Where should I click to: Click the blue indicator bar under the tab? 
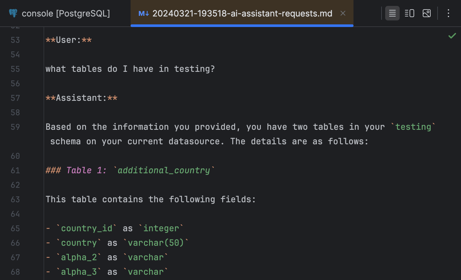click(x=242, y=25)
